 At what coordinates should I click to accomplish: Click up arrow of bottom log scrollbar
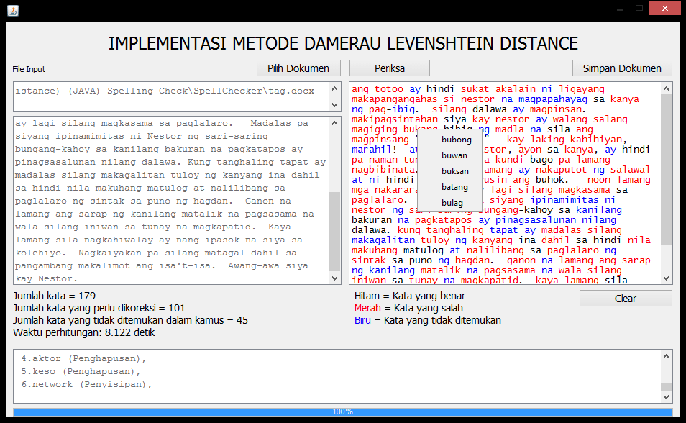pos(667,356)
